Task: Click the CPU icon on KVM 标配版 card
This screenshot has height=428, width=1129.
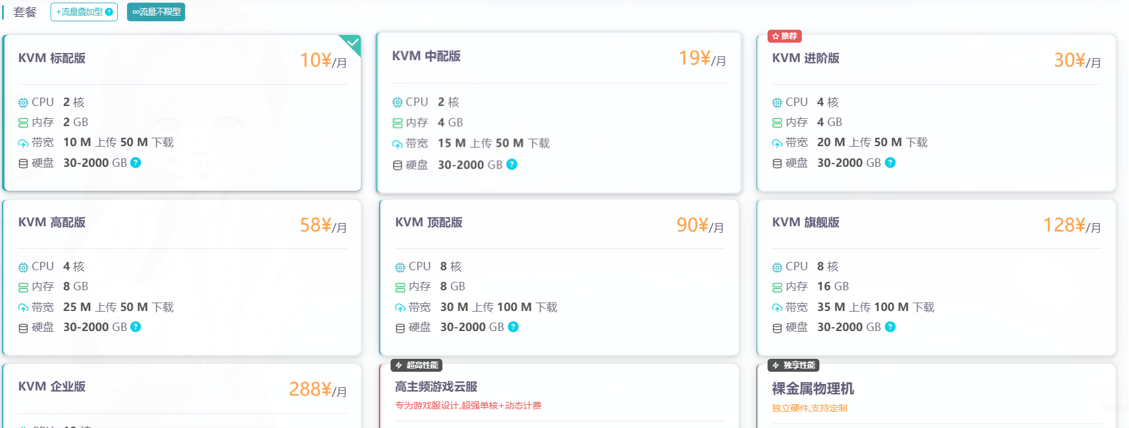Action: click(x=23, y=102)
